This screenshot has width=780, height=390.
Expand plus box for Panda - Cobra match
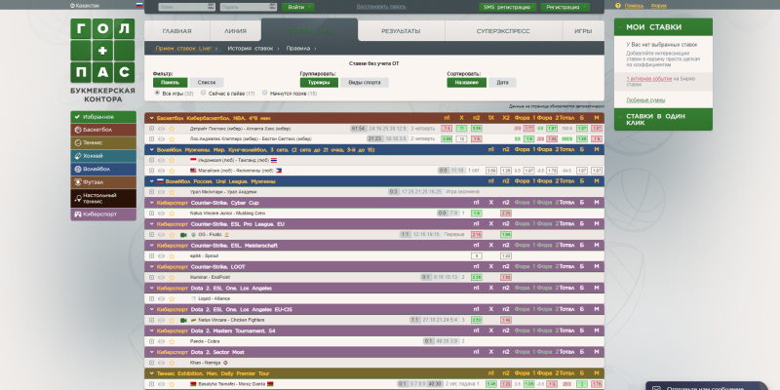tap(152, 342)
